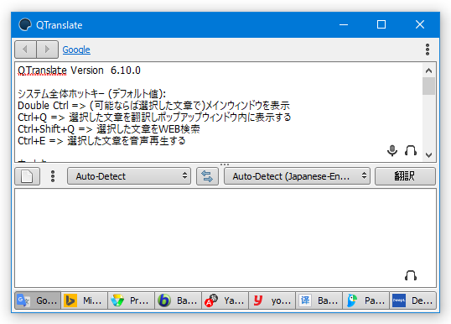This screenshot has height=324, width=451.
Task: Maximize the QTranslate window
Action: tap(381, 24)
